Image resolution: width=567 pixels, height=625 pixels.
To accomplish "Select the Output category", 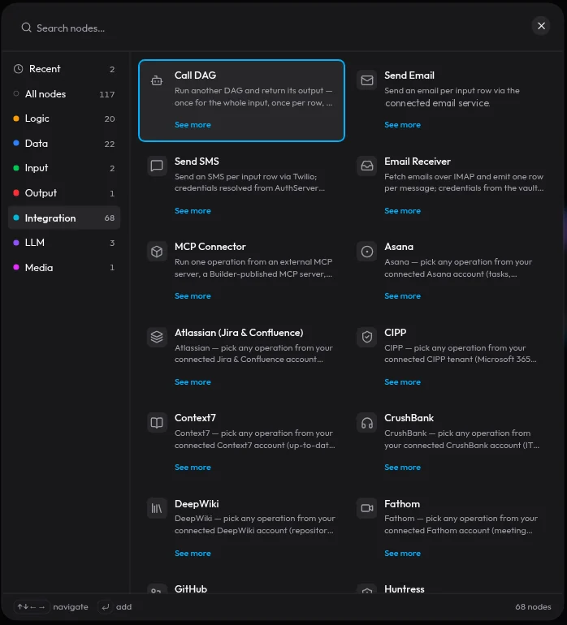I will pos(64,193).
